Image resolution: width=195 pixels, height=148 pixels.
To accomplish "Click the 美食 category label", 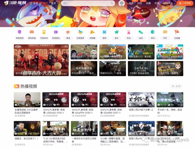I will coord(68,38).
